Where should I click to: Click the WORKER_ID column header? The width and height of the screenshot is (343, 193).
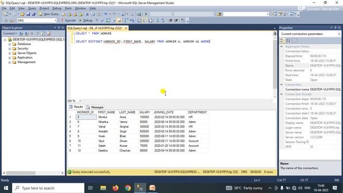[x=86, y=112]
